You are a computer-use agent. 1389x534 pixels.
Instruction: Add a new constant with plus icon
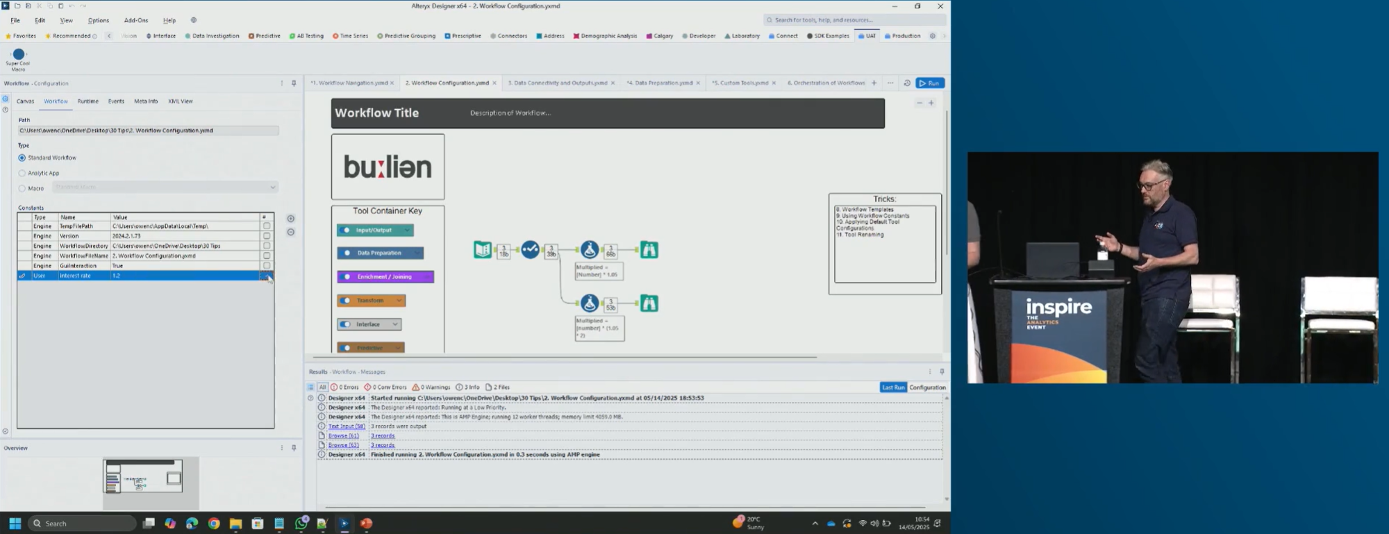click(290, 219)
